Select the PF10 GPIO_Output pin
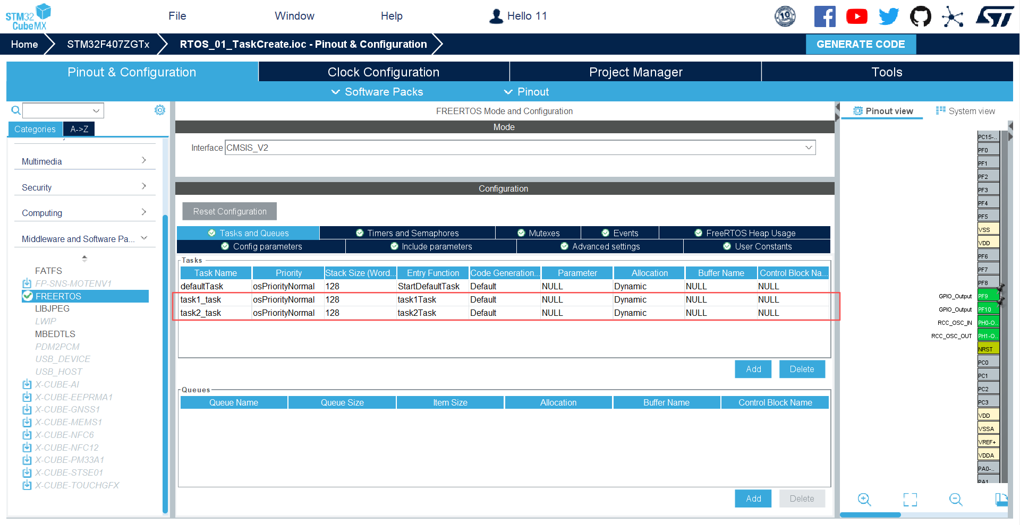Viewport: 1020px width, 525px height. pos(988,309)
